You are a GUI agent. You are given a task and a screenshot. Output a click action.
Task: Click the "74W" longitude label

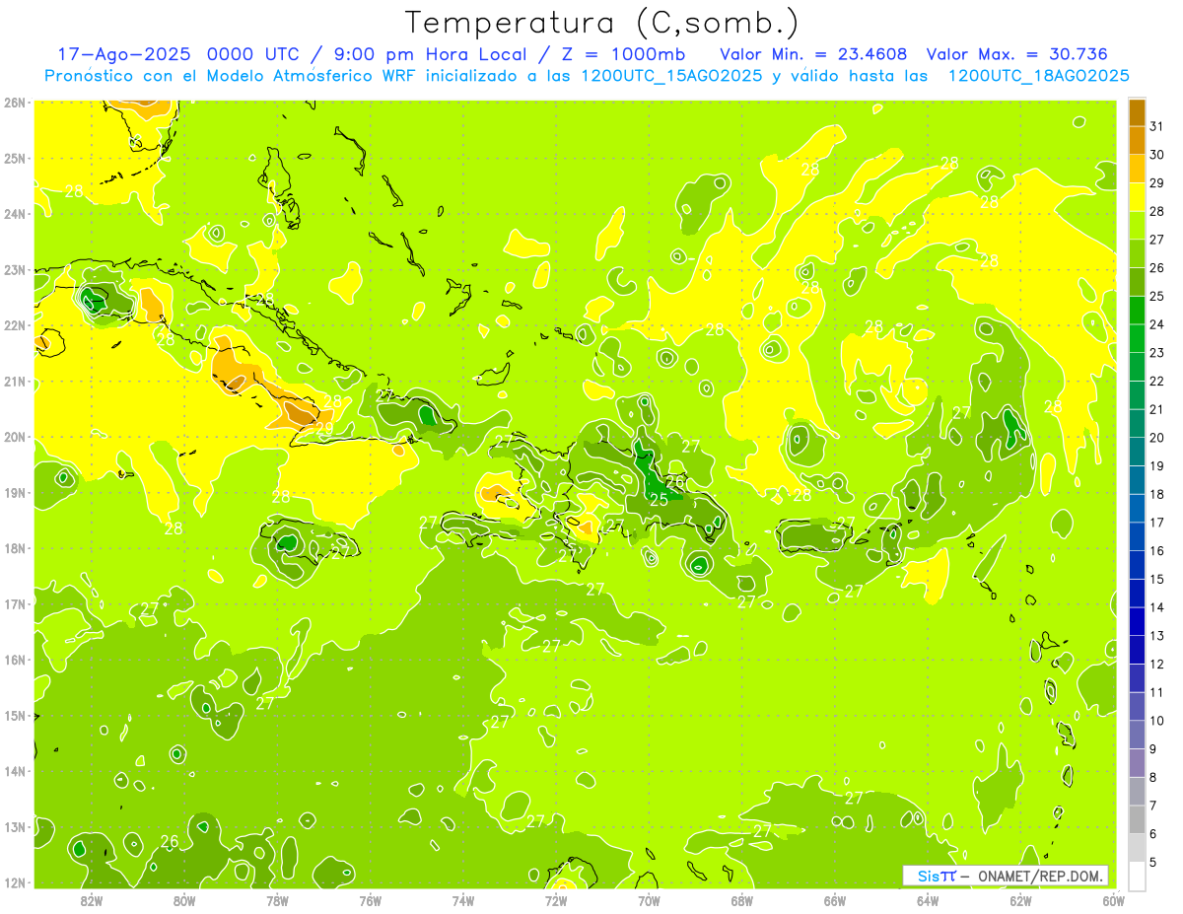463,900
